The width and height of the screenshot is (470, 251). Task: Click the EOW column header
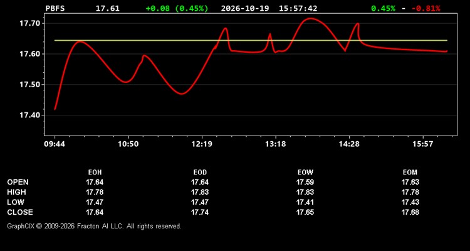pos(305,173)
